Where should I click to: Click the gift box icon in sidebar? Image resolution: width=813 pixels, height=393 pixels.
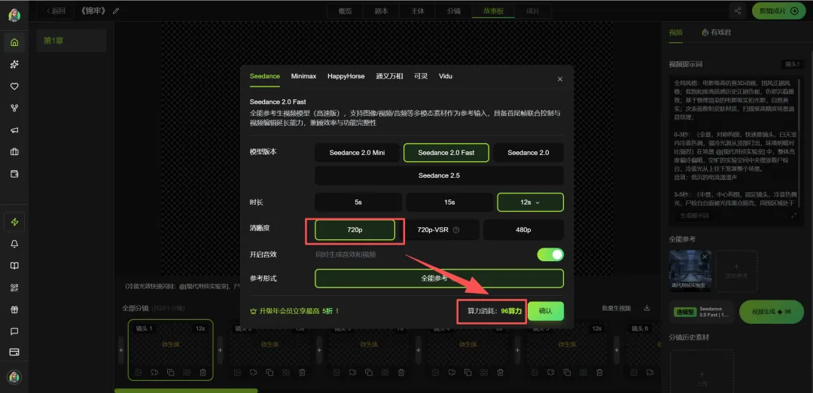(x=14, y=309)
